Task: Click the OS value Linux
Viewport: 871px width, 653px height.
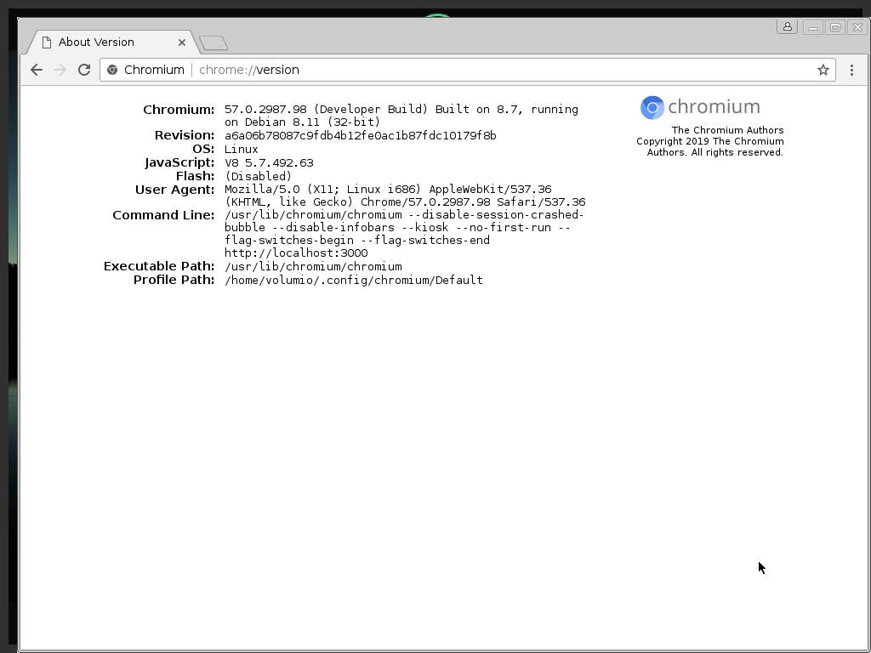Action: click(241, 150)
